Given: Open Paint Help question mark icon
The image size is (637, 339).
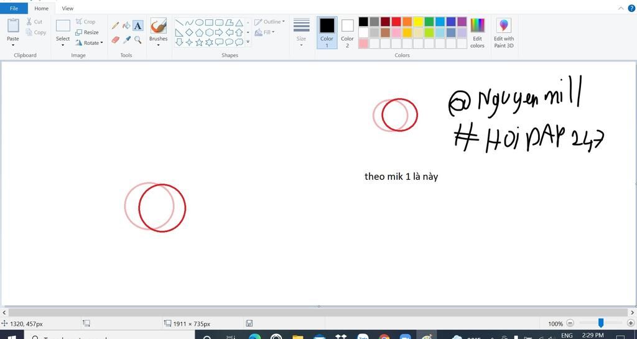Looking at the screenshot, I should point(631,8).
